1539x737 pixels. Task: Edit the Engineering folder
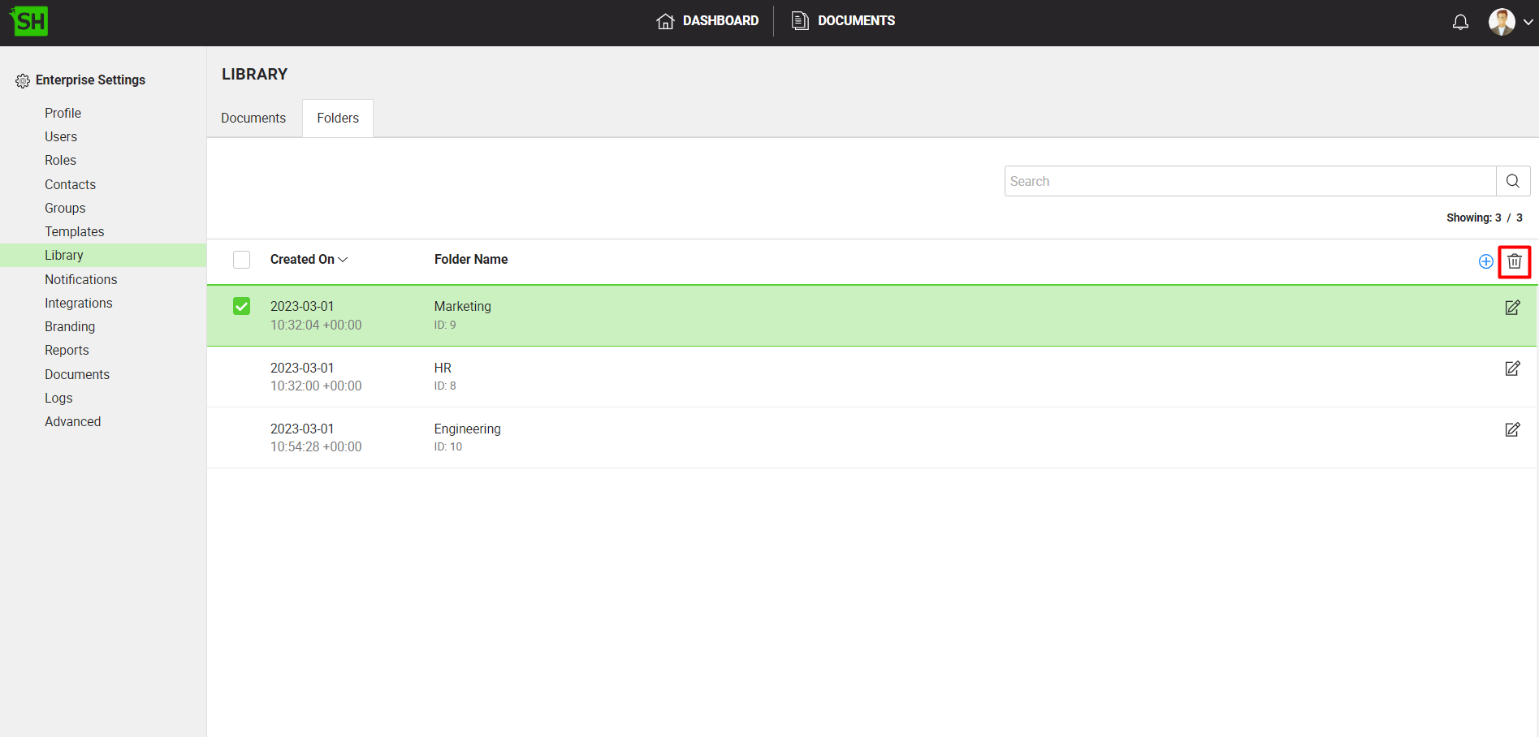tap(1512, 429)
